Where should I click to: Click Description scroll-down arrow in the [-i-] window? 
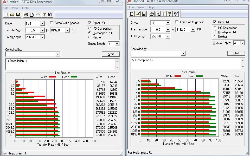coord(243,67)
